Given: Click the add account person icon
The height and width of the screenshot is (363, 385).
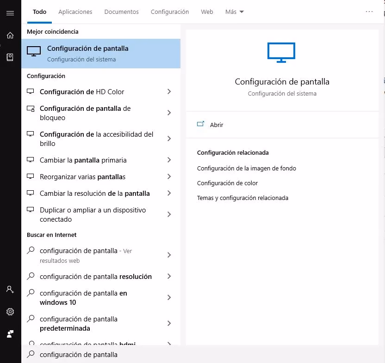Looking at the screenshot, I should point(10,290).
